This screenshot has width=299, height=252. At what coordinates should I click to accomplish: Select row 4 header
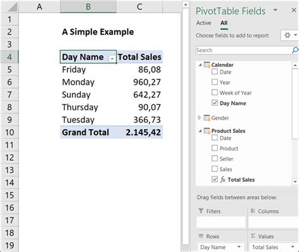point(9,57)
